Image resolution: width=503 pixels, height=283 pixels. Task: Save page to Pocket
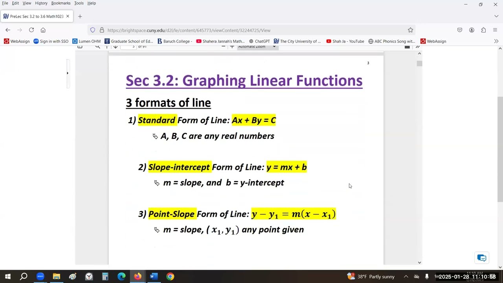(x=460, y=30)
